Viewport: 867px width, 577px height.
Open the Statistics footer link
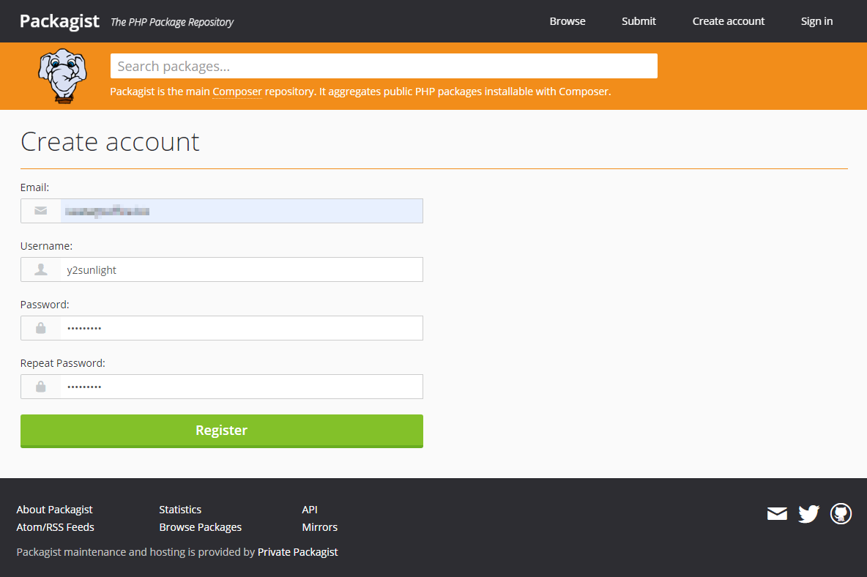(x=180, y=510)
